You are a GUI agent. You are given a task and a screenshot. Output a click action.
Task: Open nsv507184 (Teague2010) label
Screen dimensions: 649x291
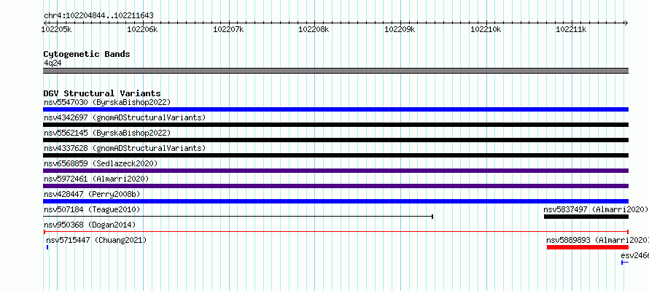[x=92, y=209]
